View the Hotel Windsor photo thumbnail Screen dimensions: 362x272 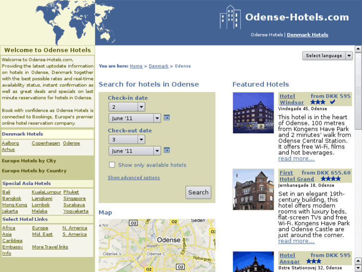[253, 113]
